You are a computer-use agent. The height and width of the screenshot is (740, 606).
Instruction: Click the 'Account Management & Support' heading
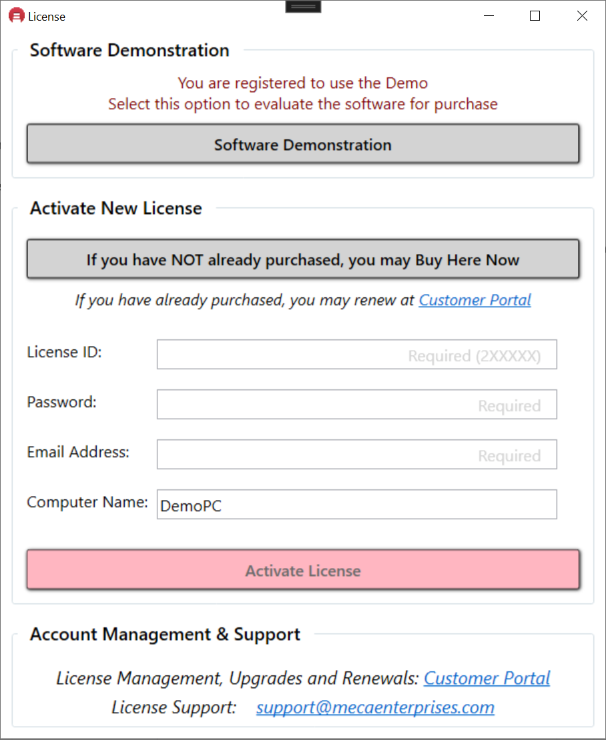[x=165, y=635]
